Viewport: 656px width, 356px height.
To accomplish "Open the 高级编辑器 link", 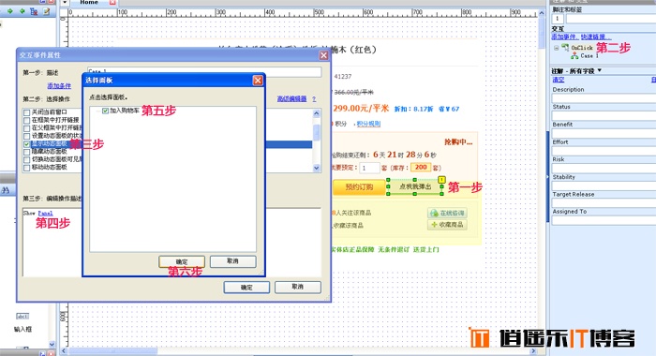I will [291, 98].
